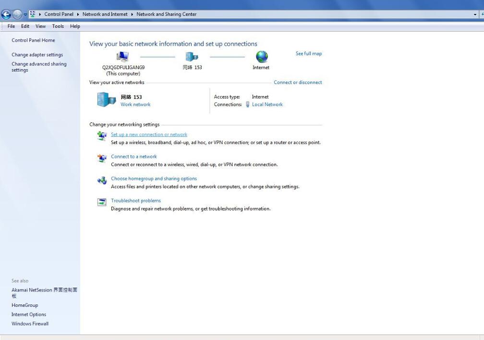Image resolution: width=484 pixels, height=340 pixels.
Task: Click Connect or disconnect link
Action: click(x=298, y=83)
